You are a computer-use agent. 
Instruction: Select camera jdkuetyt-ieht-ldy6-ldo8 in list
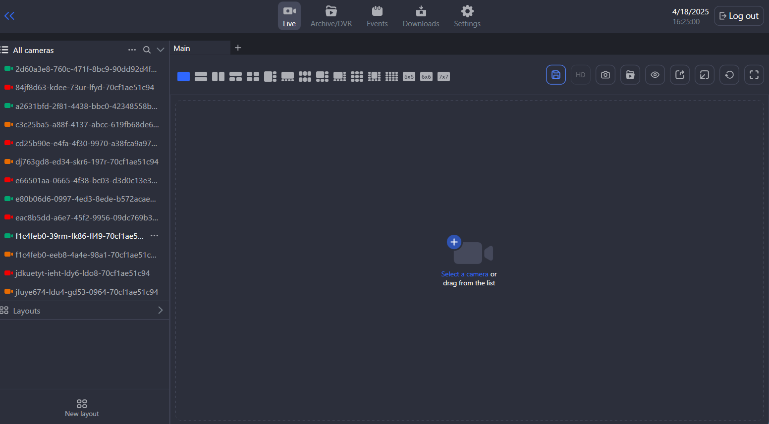(82, 273)
